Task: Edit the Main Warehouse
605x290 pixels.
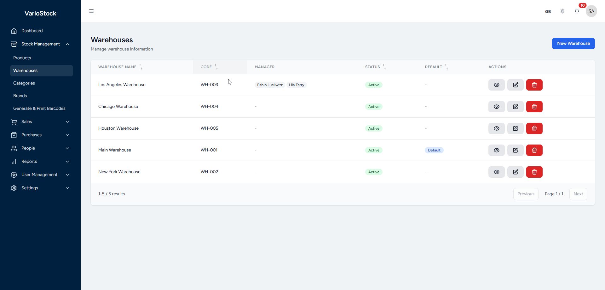Action: pyautogui.click(x=516, y=150)
